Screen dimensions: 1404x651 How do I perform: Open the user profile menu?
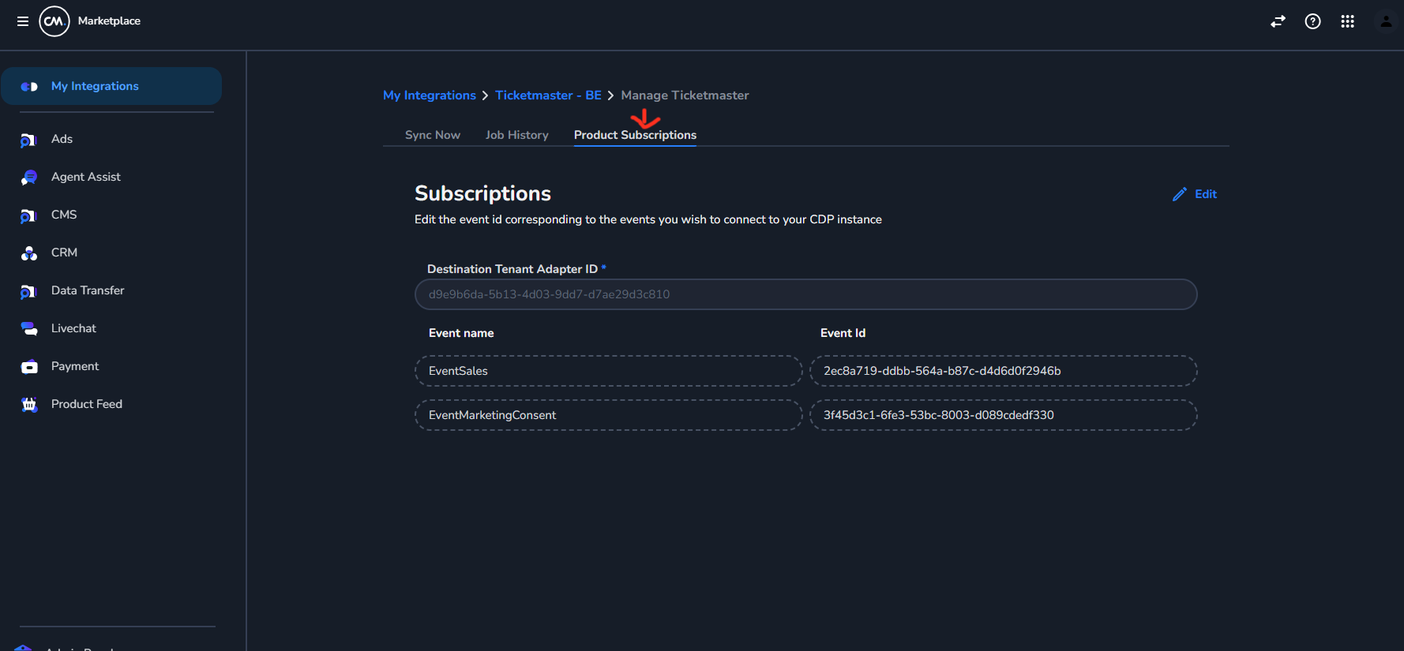[x=1386, y=21]
